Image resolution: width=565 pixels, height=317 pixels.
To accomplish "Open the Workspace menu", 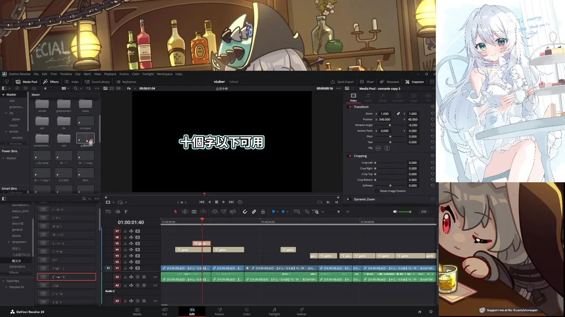I will tap(165, 74).
